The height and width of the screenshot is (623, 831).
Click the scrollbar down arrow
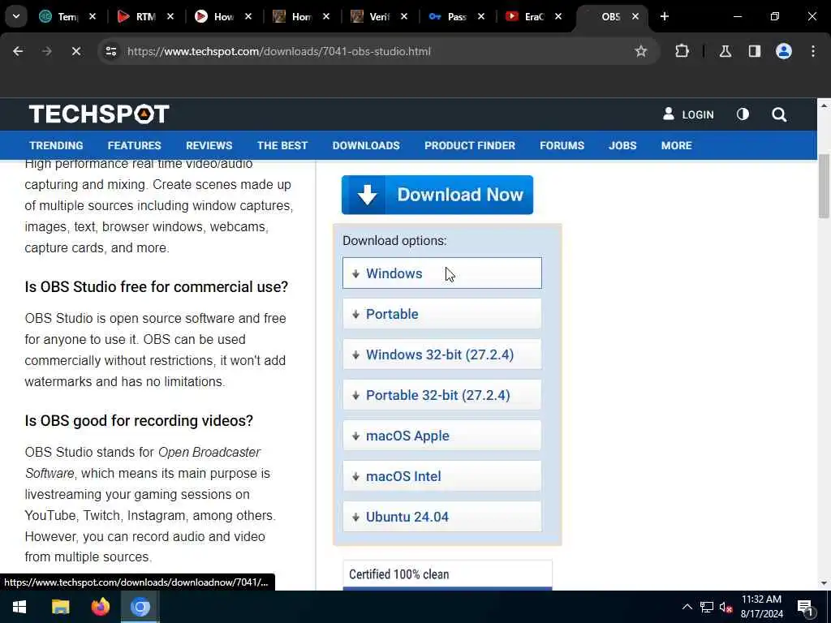click(824, 583)
